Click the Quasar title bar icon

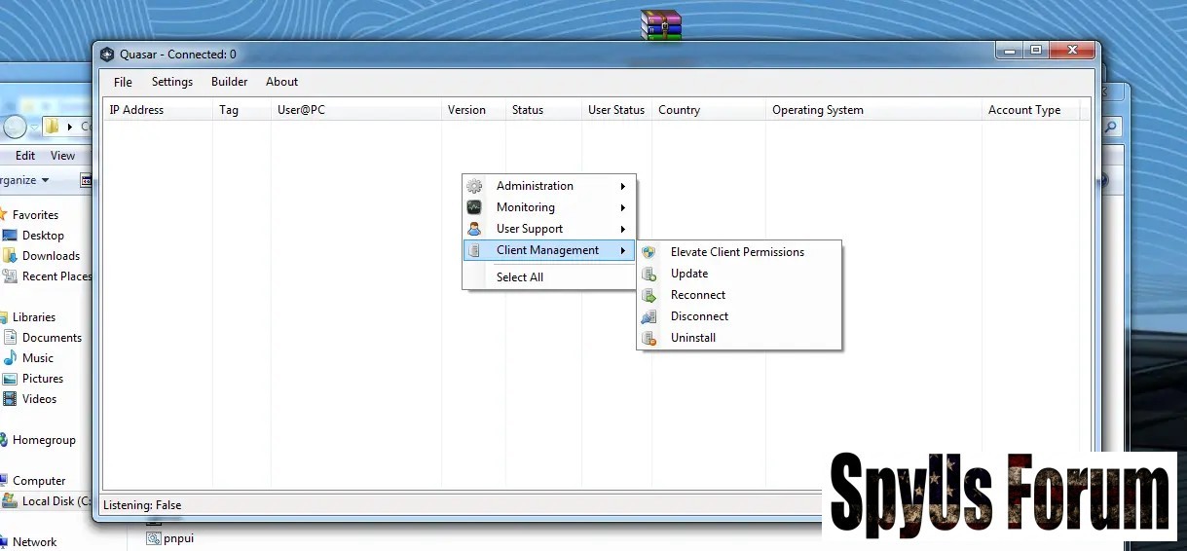click(107, 55)
